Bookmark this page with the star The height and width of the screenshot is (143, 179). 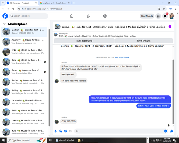tap(164, 9)
